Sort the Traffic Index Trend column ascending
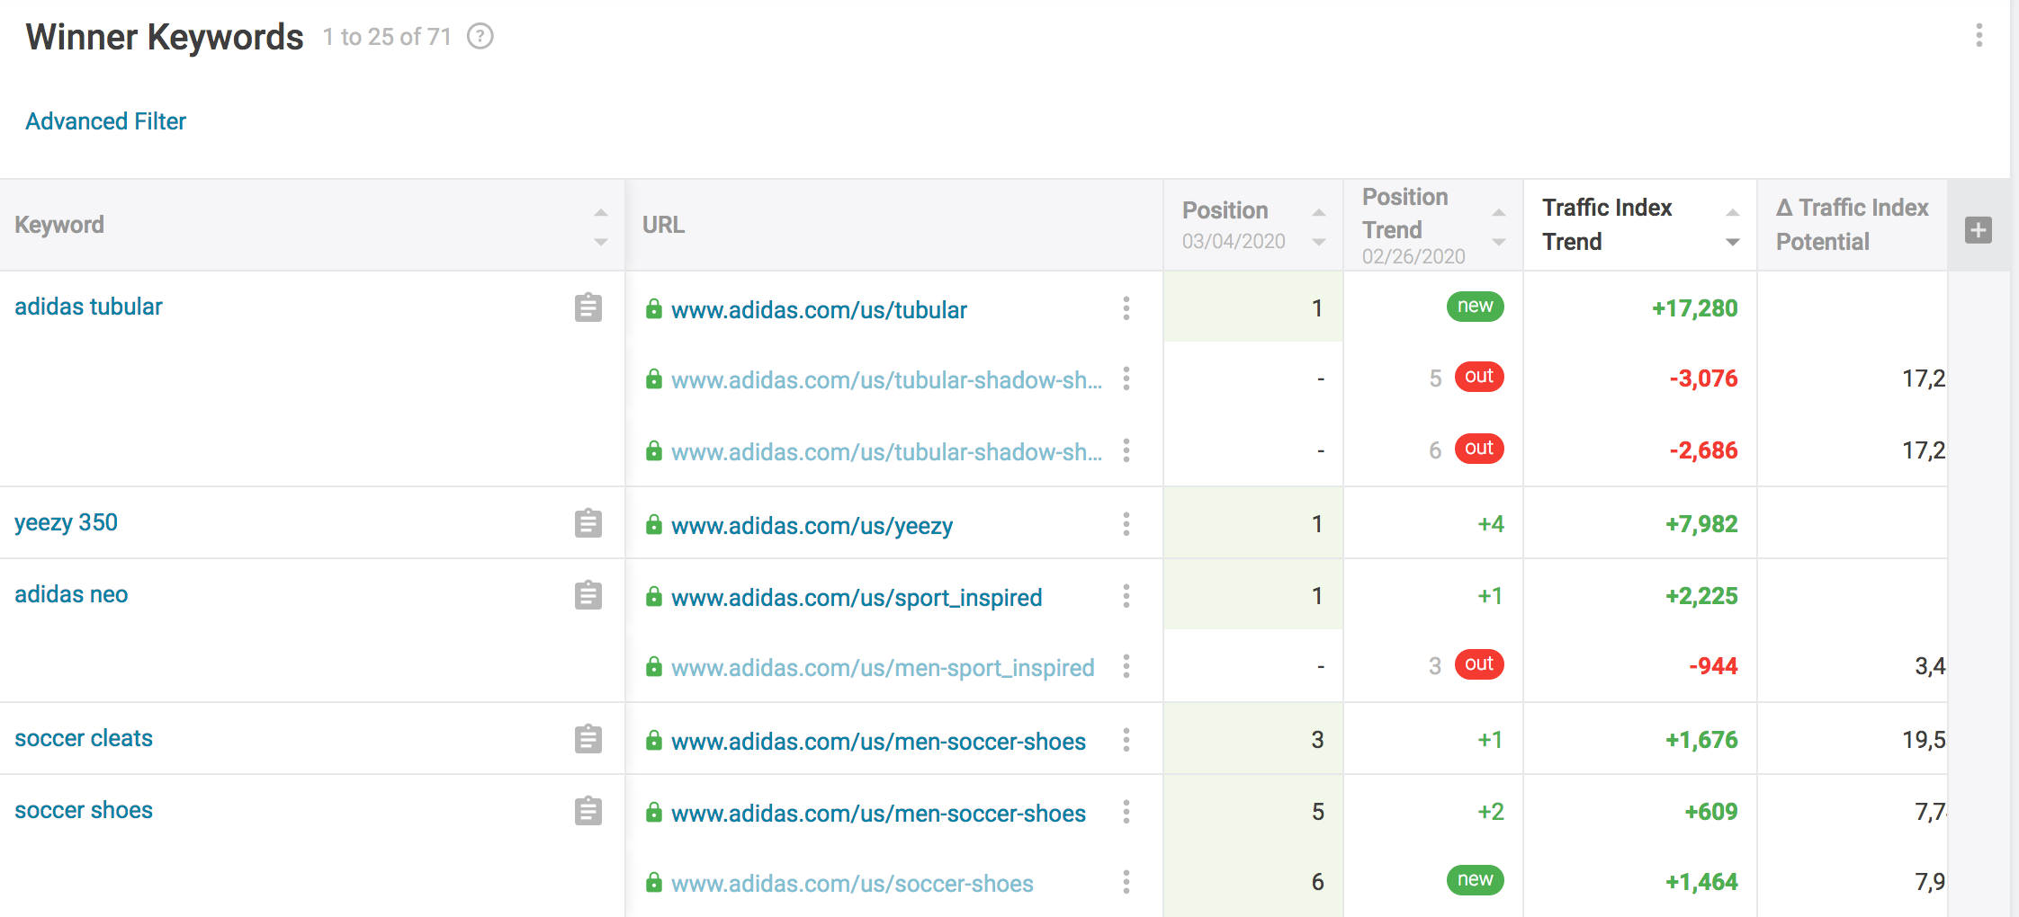 pos(1733,213)
